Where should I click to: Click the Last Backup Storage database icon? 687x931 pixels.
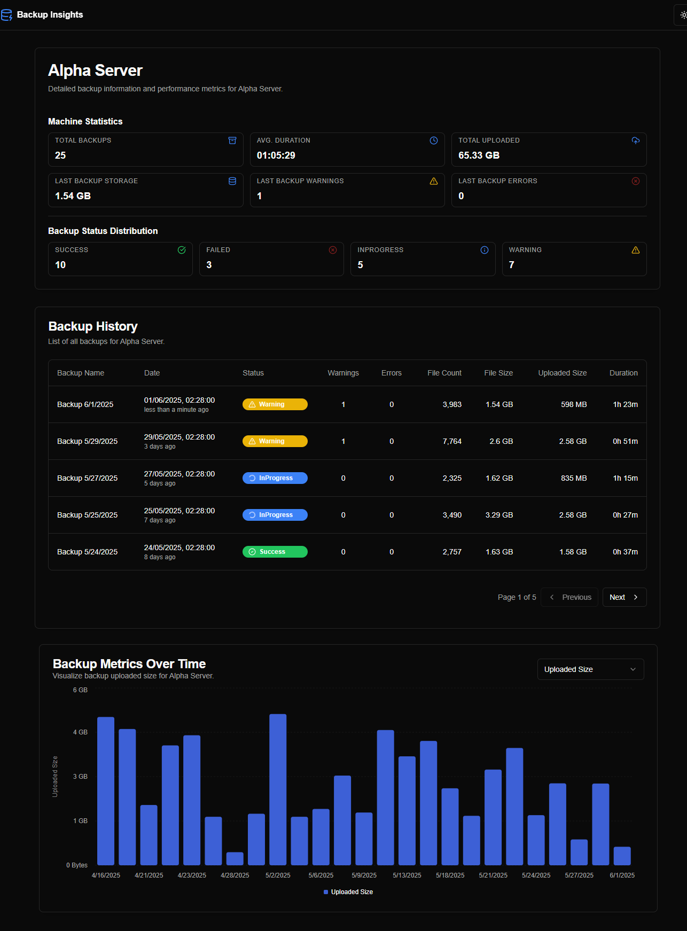pyautogui.click(x=232, y=181)
